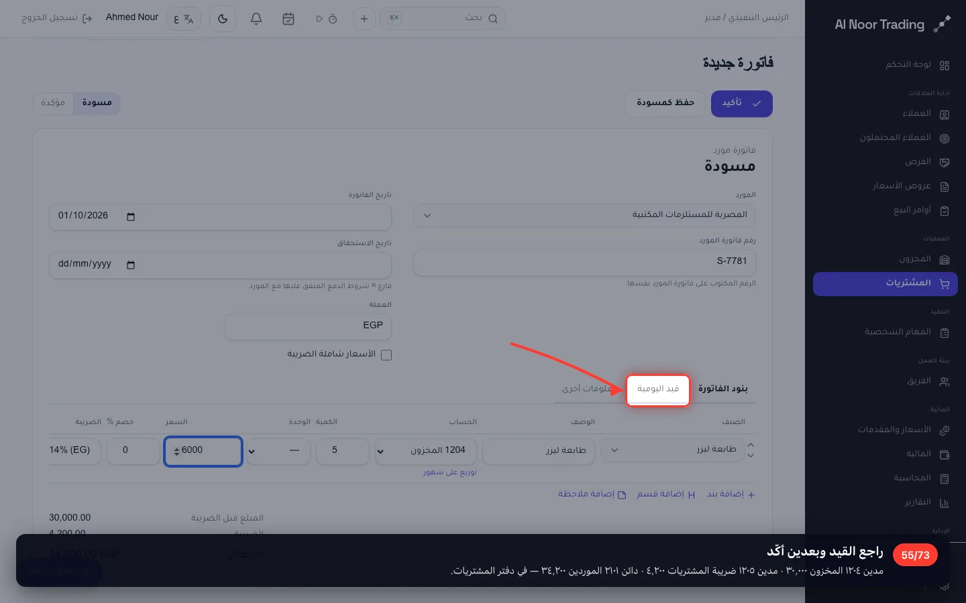Click إضافة بند add line link
Screen dimensions: 966x603
[x=731, y=494]
